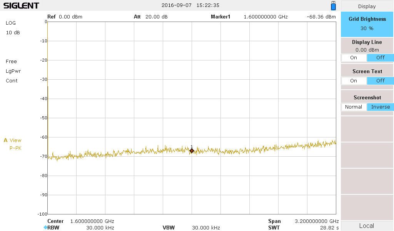The image size is (394, 231).
Task: Choose Normal screenshot mode
Action: tap(354, 107)
